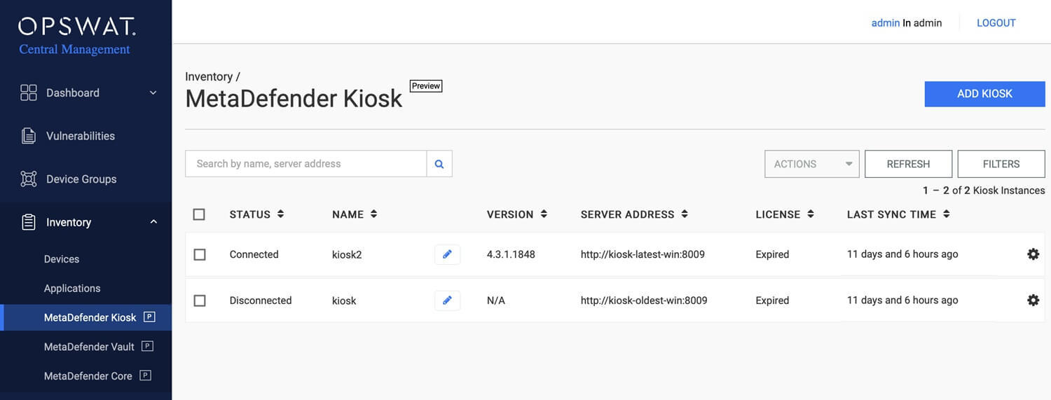Screen dimensions: 1051x400
Task: Open the gear settings for Disconnected kiosk row
Action: click(1033, 301)
